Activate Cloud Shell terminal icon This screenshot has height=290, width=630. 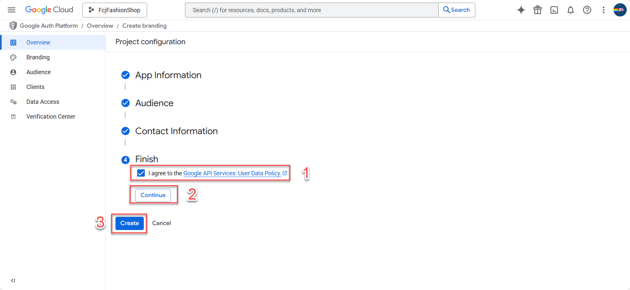(554, 10)
